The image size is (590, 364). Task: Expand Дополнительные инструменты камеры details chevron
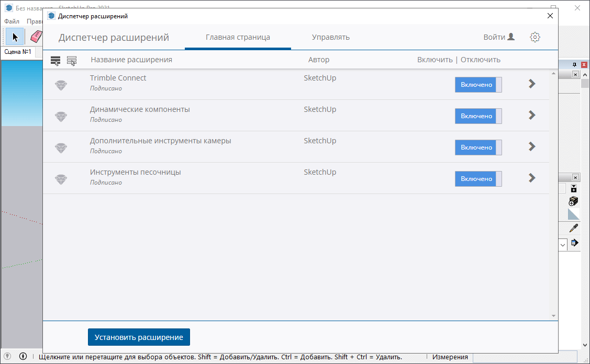coord(532,146)
